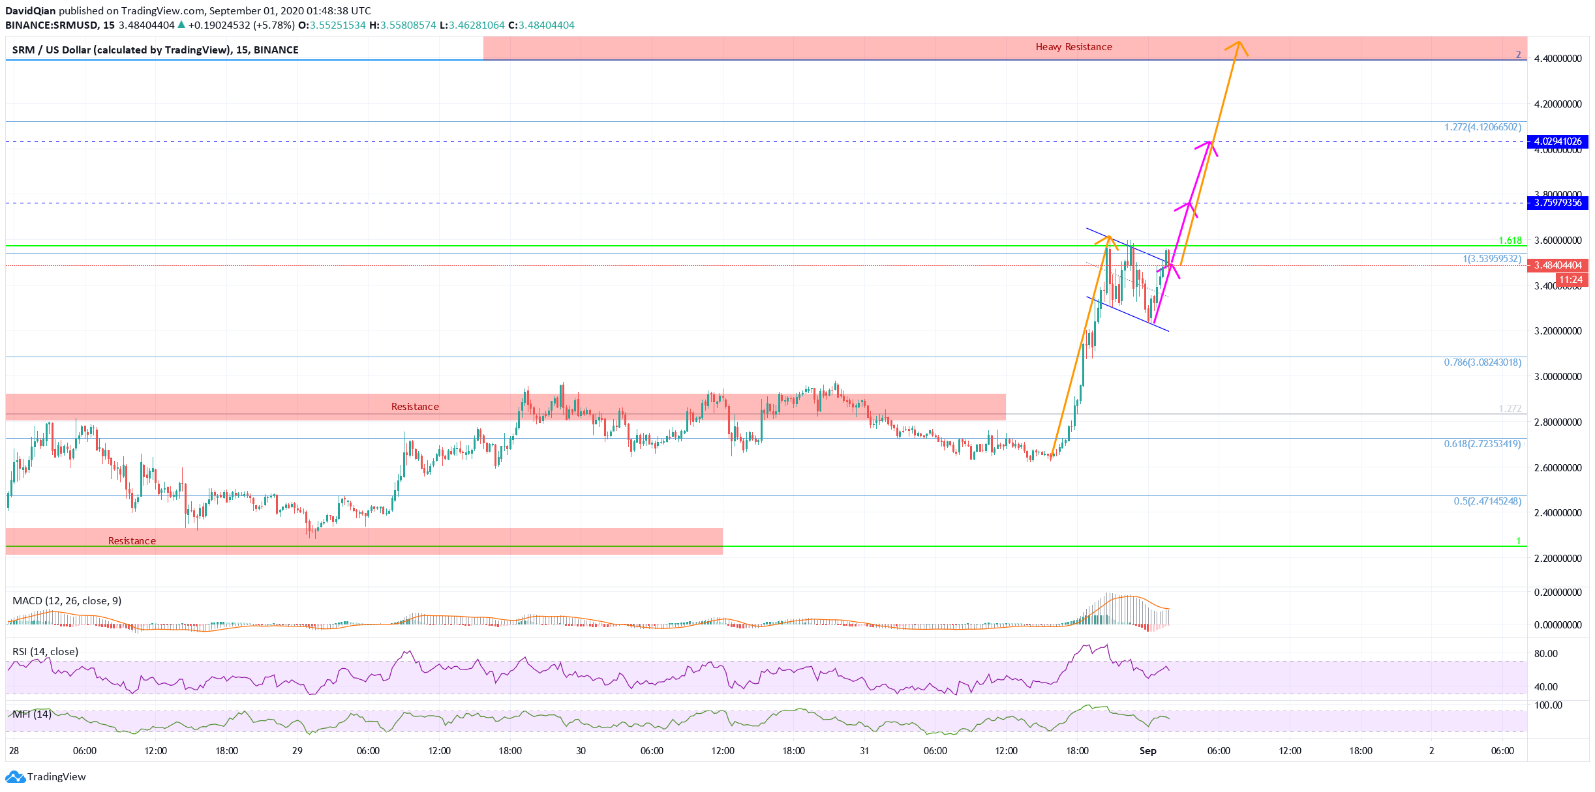This screenshot has width=1595, height=792.
Task: Click the 29 date marker on time axis
Action: coord(297,751)
